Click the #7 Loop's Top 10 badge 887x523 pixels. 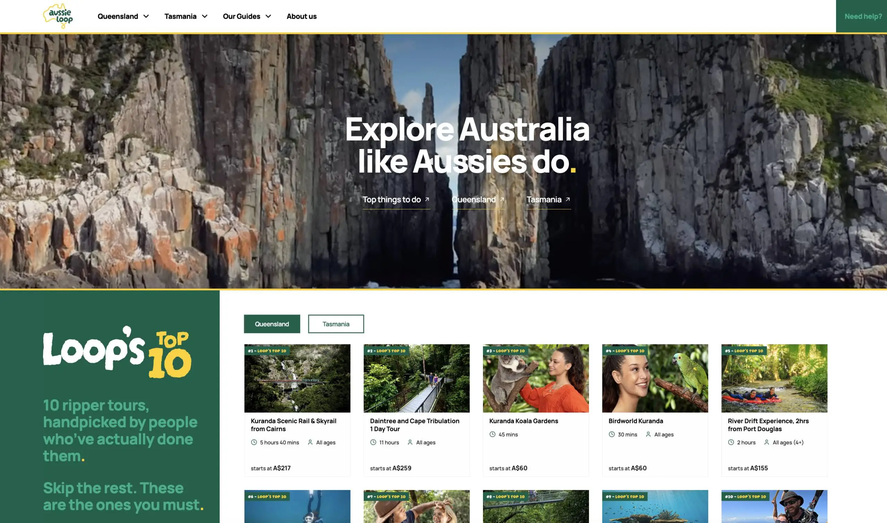click(386, 497)
